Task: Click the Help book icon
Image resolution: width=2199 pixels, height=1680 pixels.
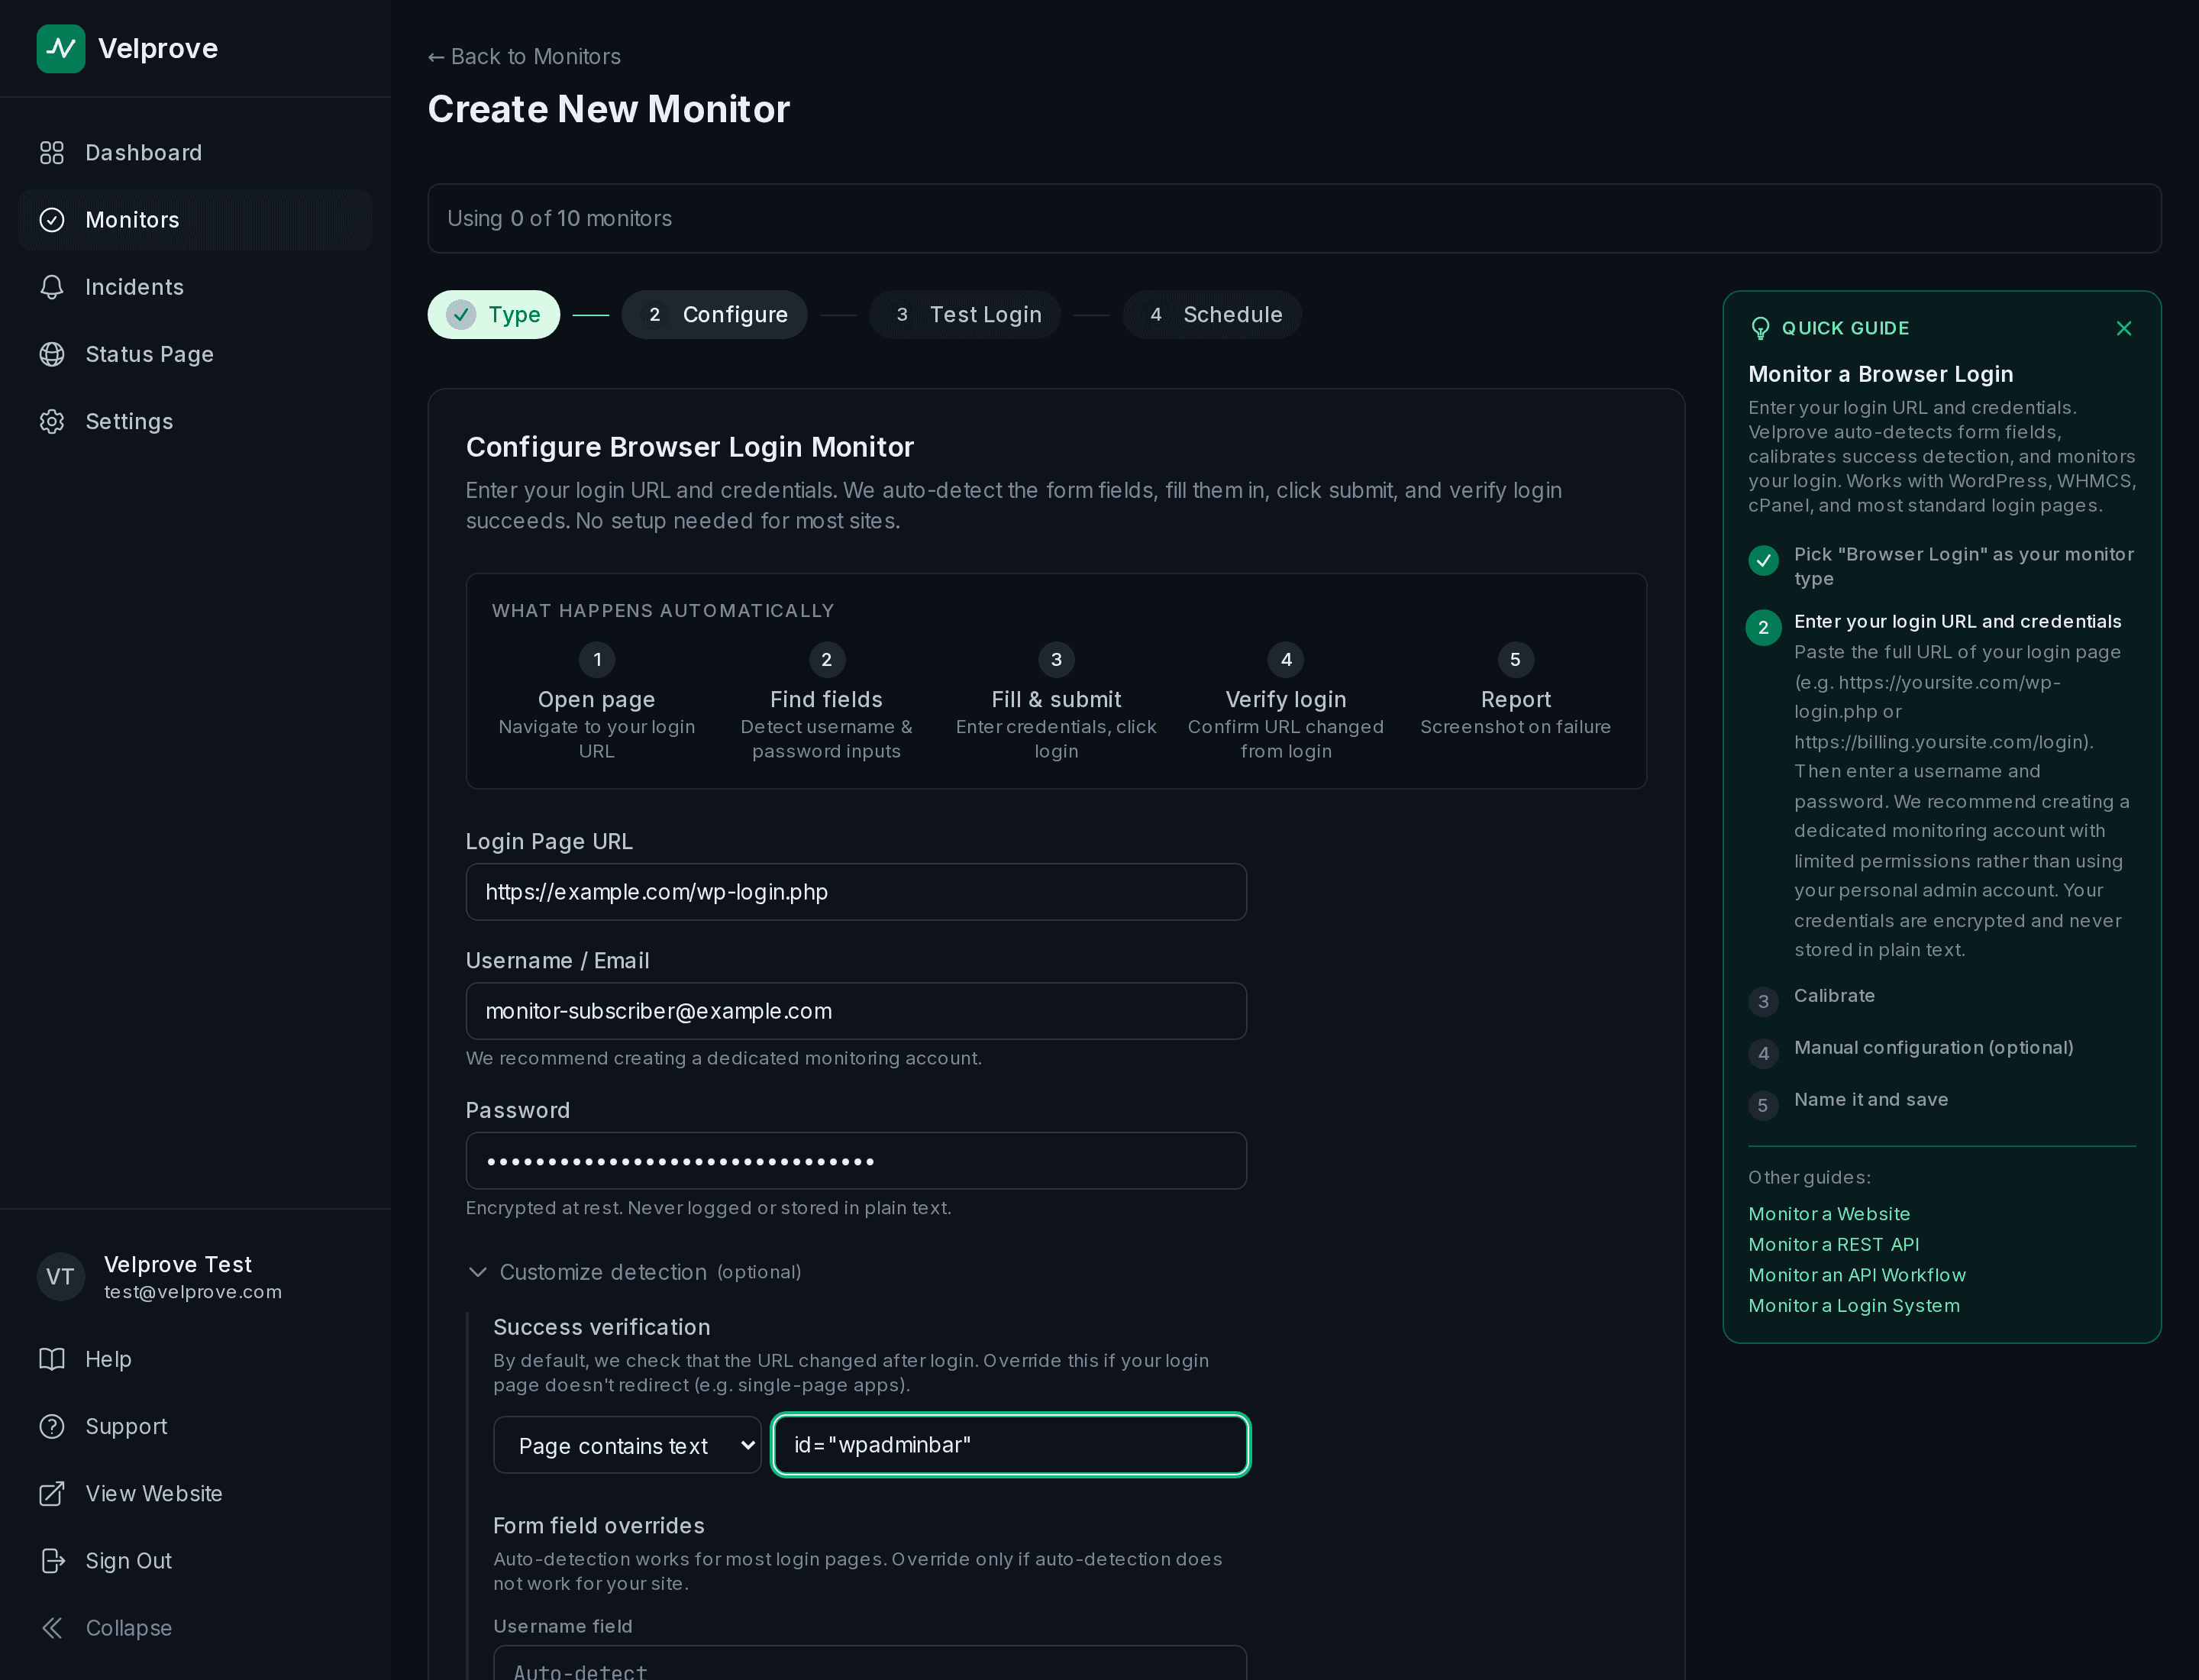Action: (52, 1359)
